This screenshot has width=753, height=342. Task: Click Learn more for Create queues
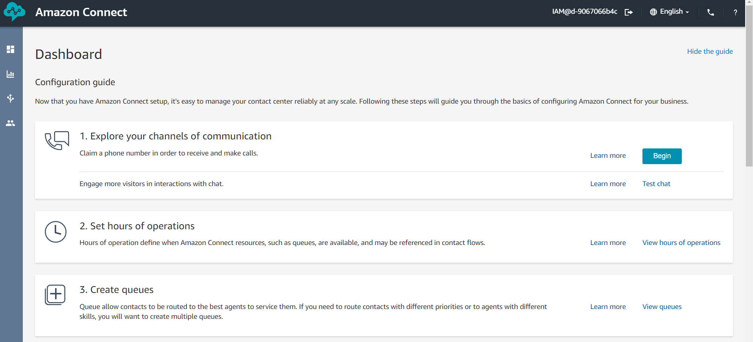coord(608,307)
